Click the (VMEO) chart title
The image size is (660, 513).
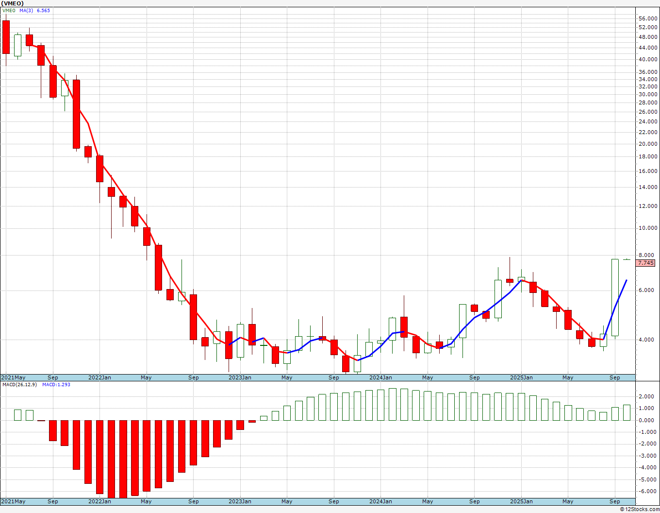(13, 3)
